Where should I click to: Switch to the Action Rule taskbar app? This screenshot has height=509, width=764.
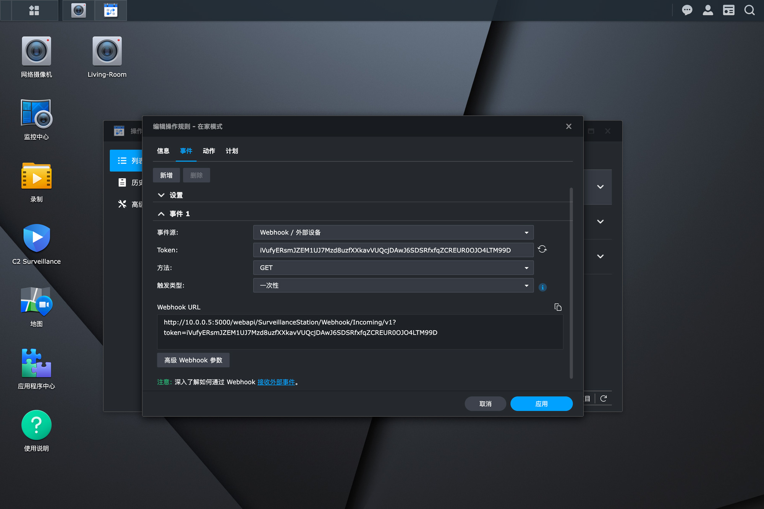pos(111,10)
